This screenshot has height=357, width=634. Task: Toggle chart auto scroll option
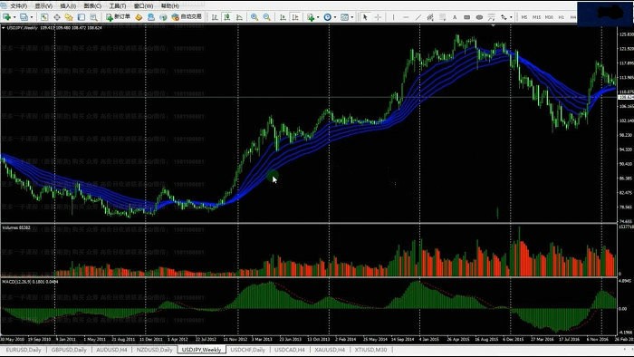[x=283, y=17]
